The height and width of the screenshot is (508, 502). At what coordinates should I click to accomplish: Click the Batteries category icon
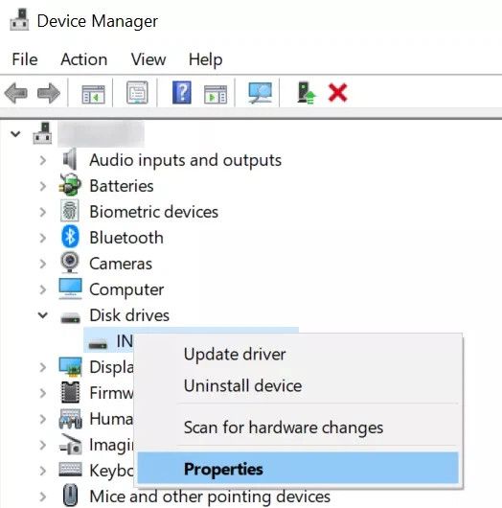coord(70,185)
